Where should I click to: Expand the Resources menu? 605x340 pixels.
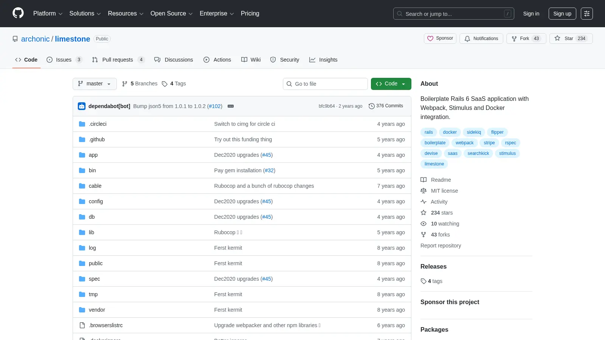(x=126, y=14)
